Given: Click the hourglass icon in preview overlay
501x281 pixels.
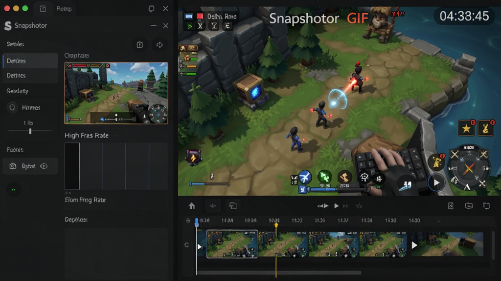Looking at the screenshot, I should (x=214, y=26).
